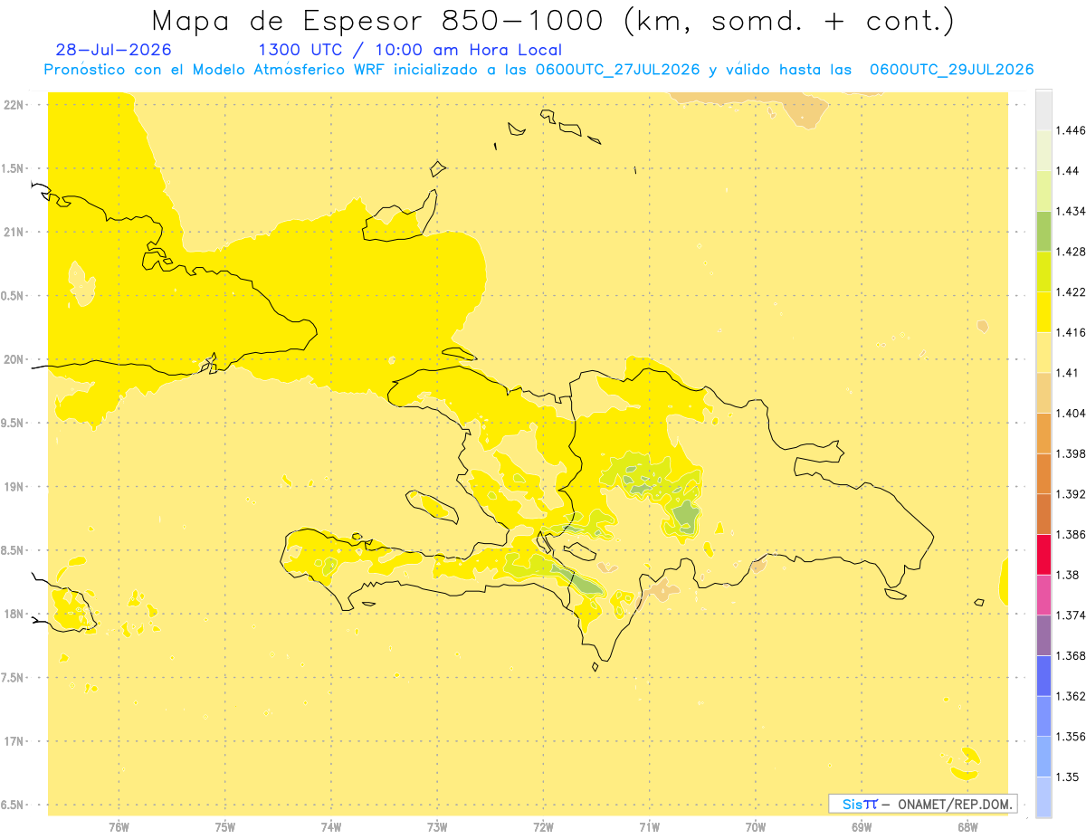Click colorbar value 1.428
This screenshot has height=839, width=1086.
click(x=1071, y=252)
